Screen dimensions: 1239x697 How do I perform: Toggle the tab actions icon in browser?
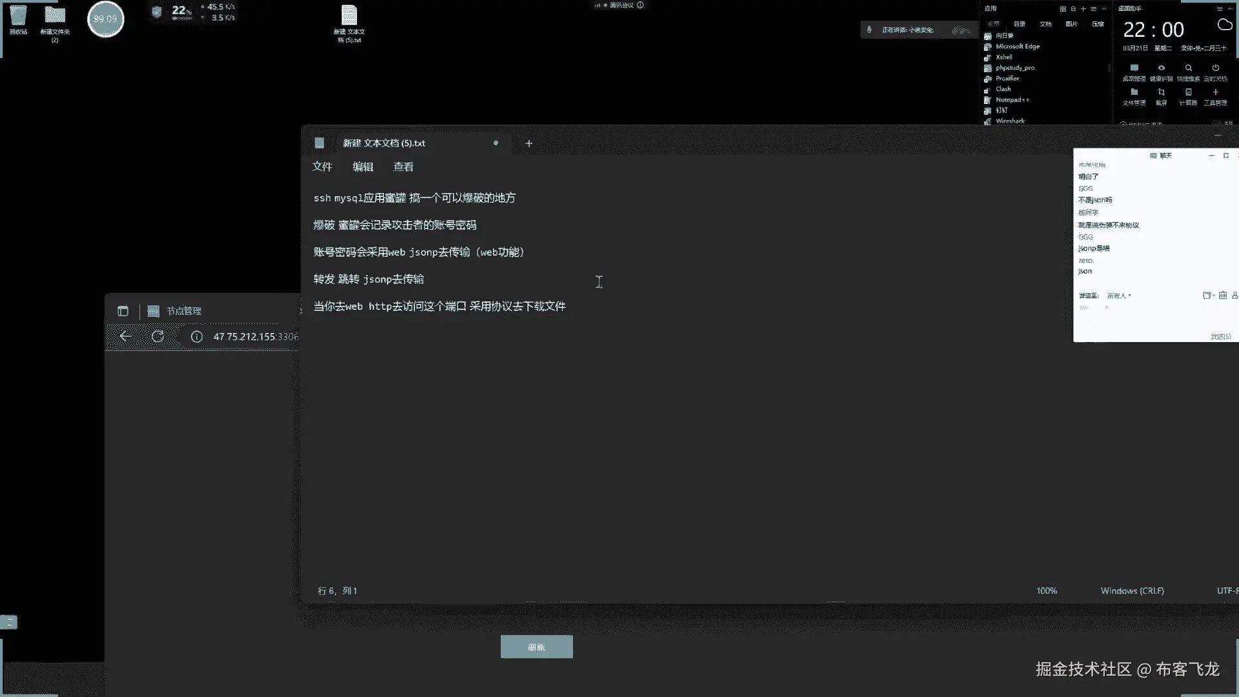pos(123,311)
